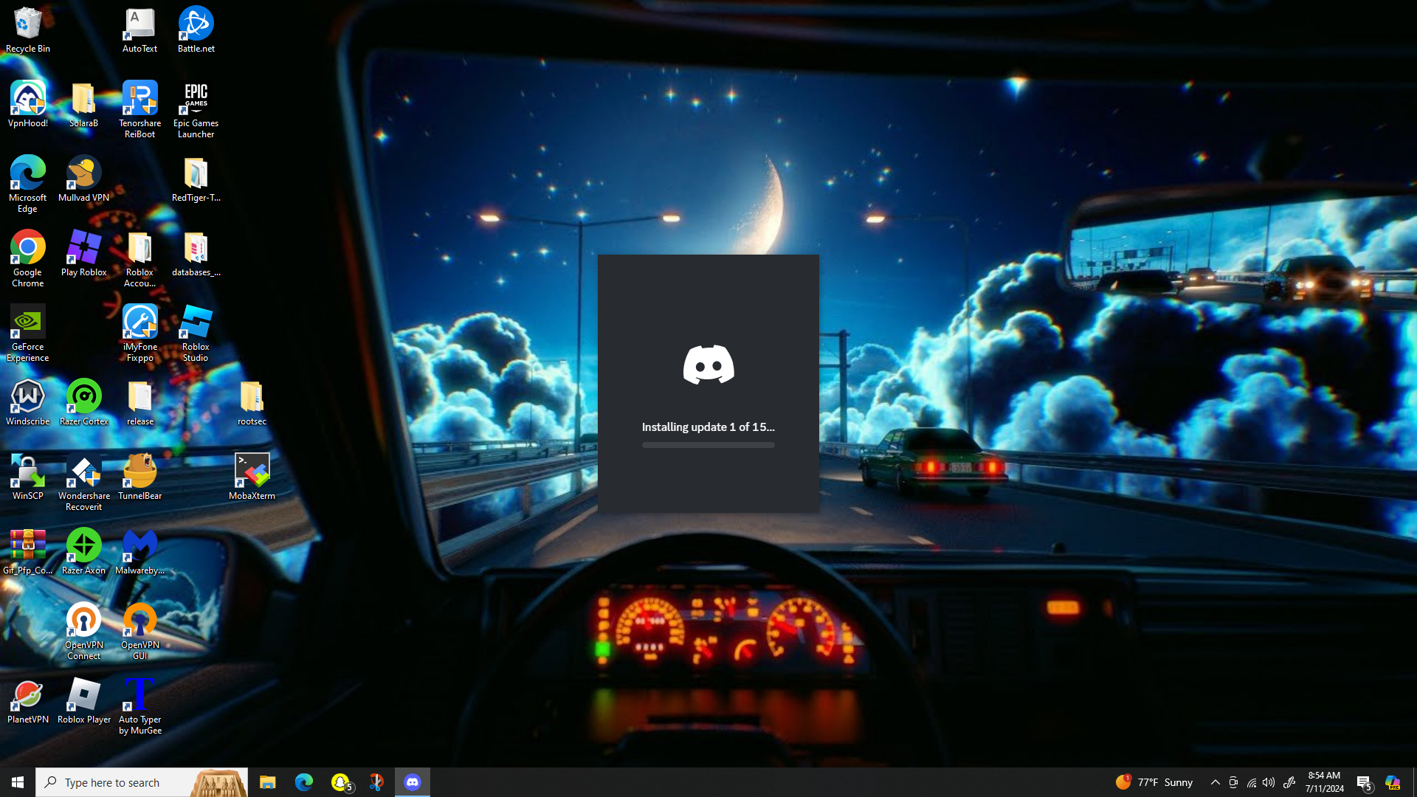The height and width of the screenshot is (797, 1417).
Task: Open the Windows Start menu
Action: tap(18, 782)
